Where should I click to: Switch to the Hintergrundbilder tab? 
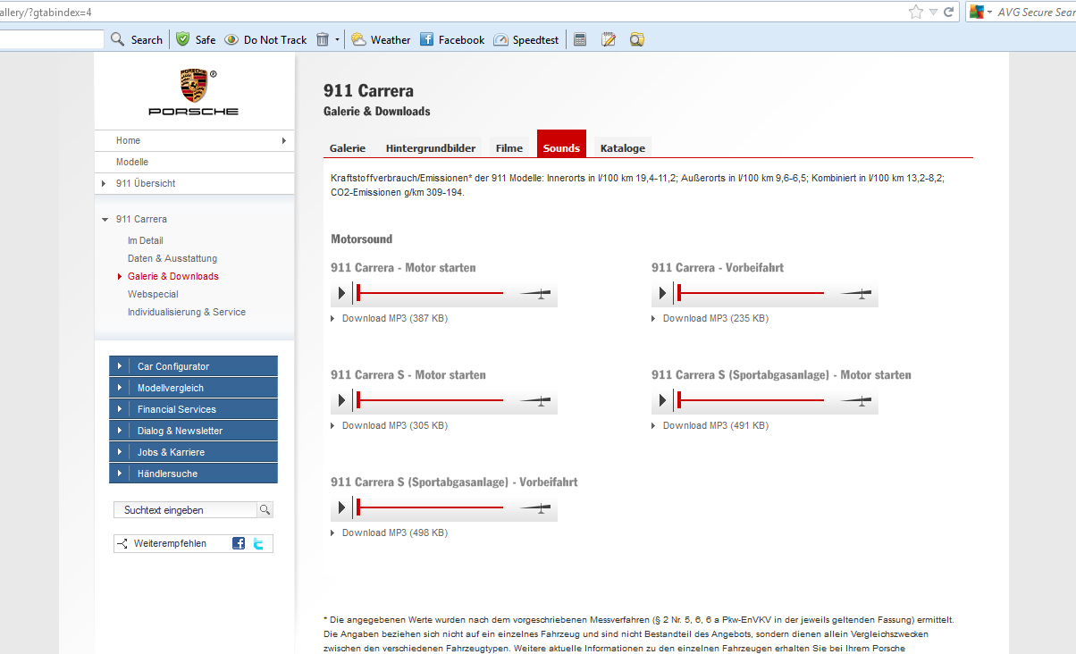(x=431, y=148)
